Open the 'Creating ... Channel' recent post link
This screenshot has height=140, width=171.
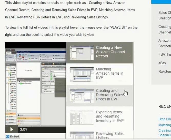tap(165, 133)
